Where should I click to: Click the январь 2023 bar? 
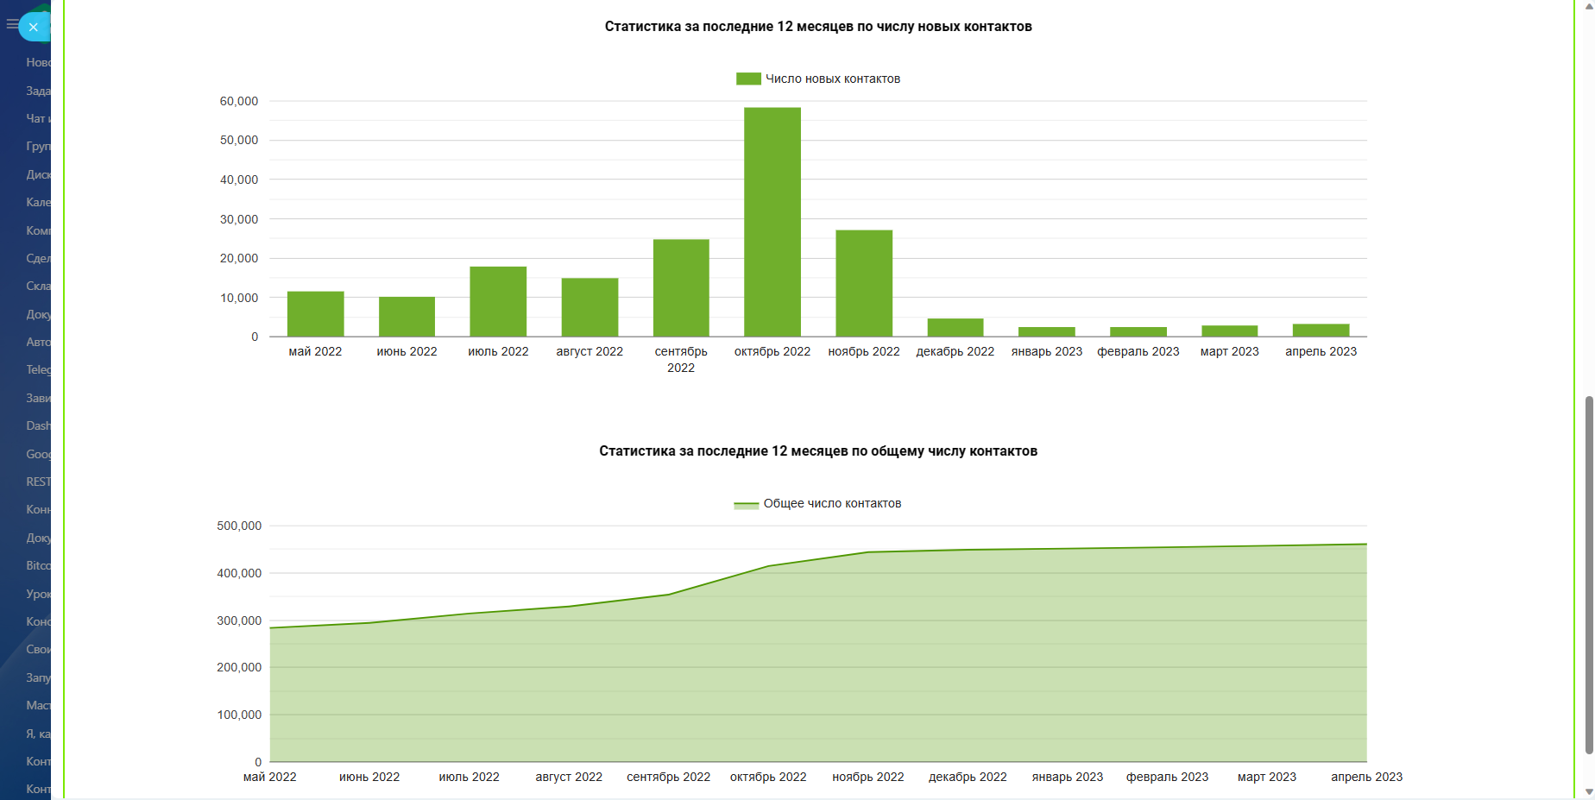pyautogui.click(x=1047, y=332)
